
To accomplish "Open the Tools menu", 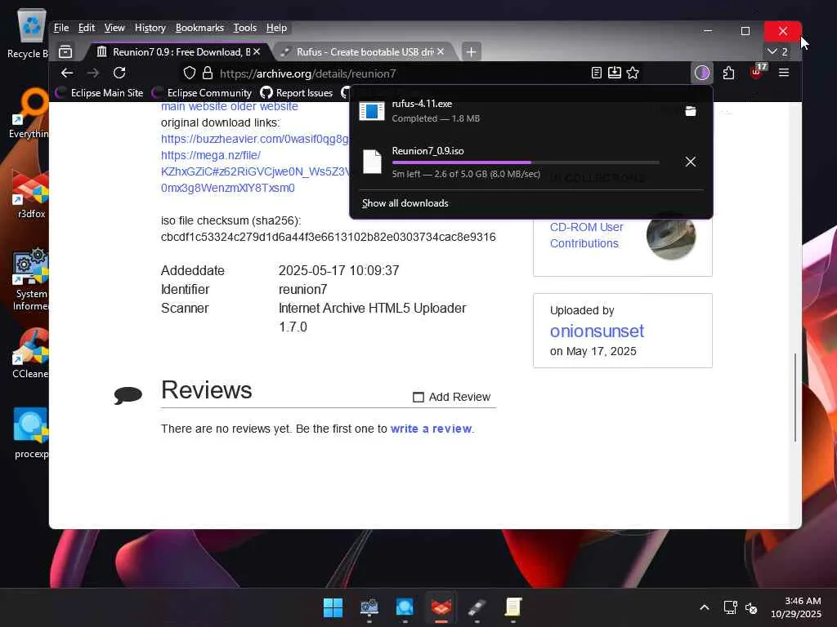I will tap(245, 28).
